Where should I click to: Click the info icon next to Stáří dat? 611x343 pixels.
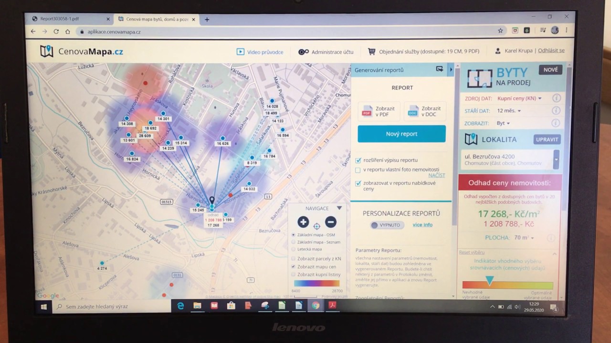(x=556, y=111)
